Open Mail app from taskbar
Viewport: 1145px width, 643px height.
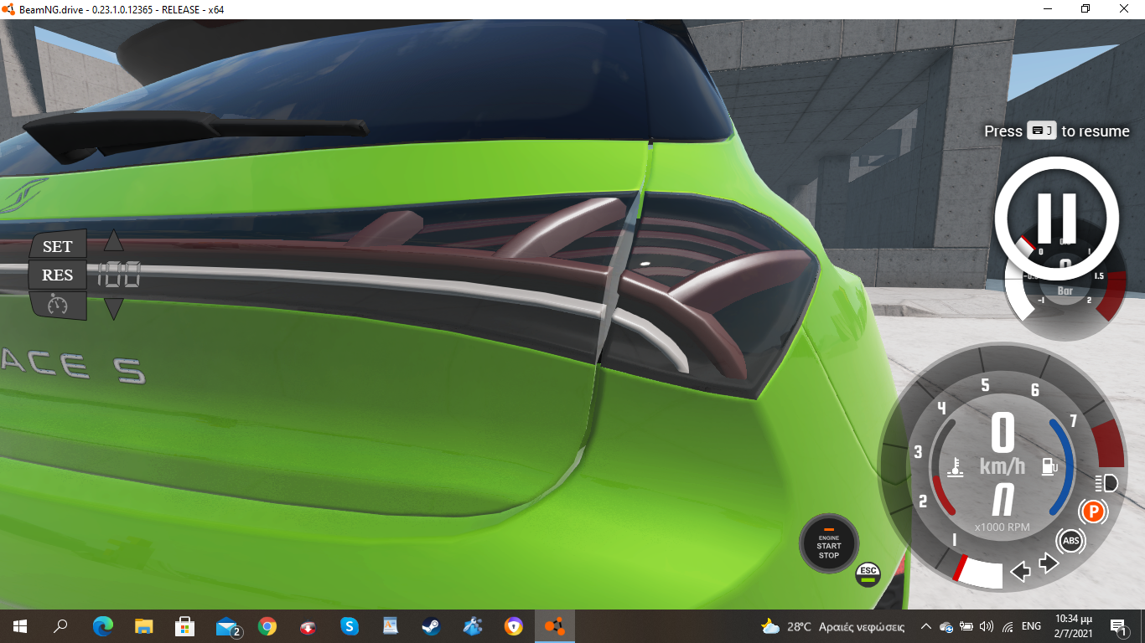tap(226, 625)
